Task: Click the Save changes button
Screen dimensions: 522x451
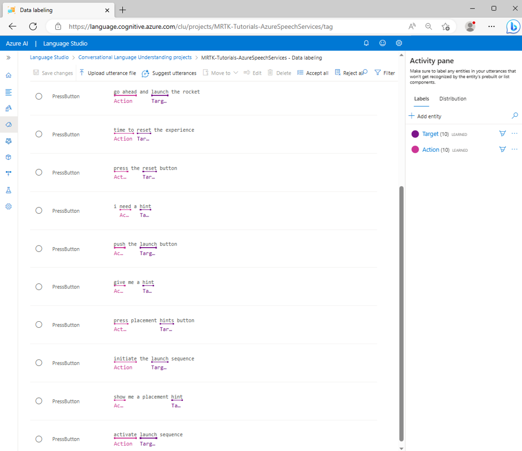Action: click(x=53, y=73)
